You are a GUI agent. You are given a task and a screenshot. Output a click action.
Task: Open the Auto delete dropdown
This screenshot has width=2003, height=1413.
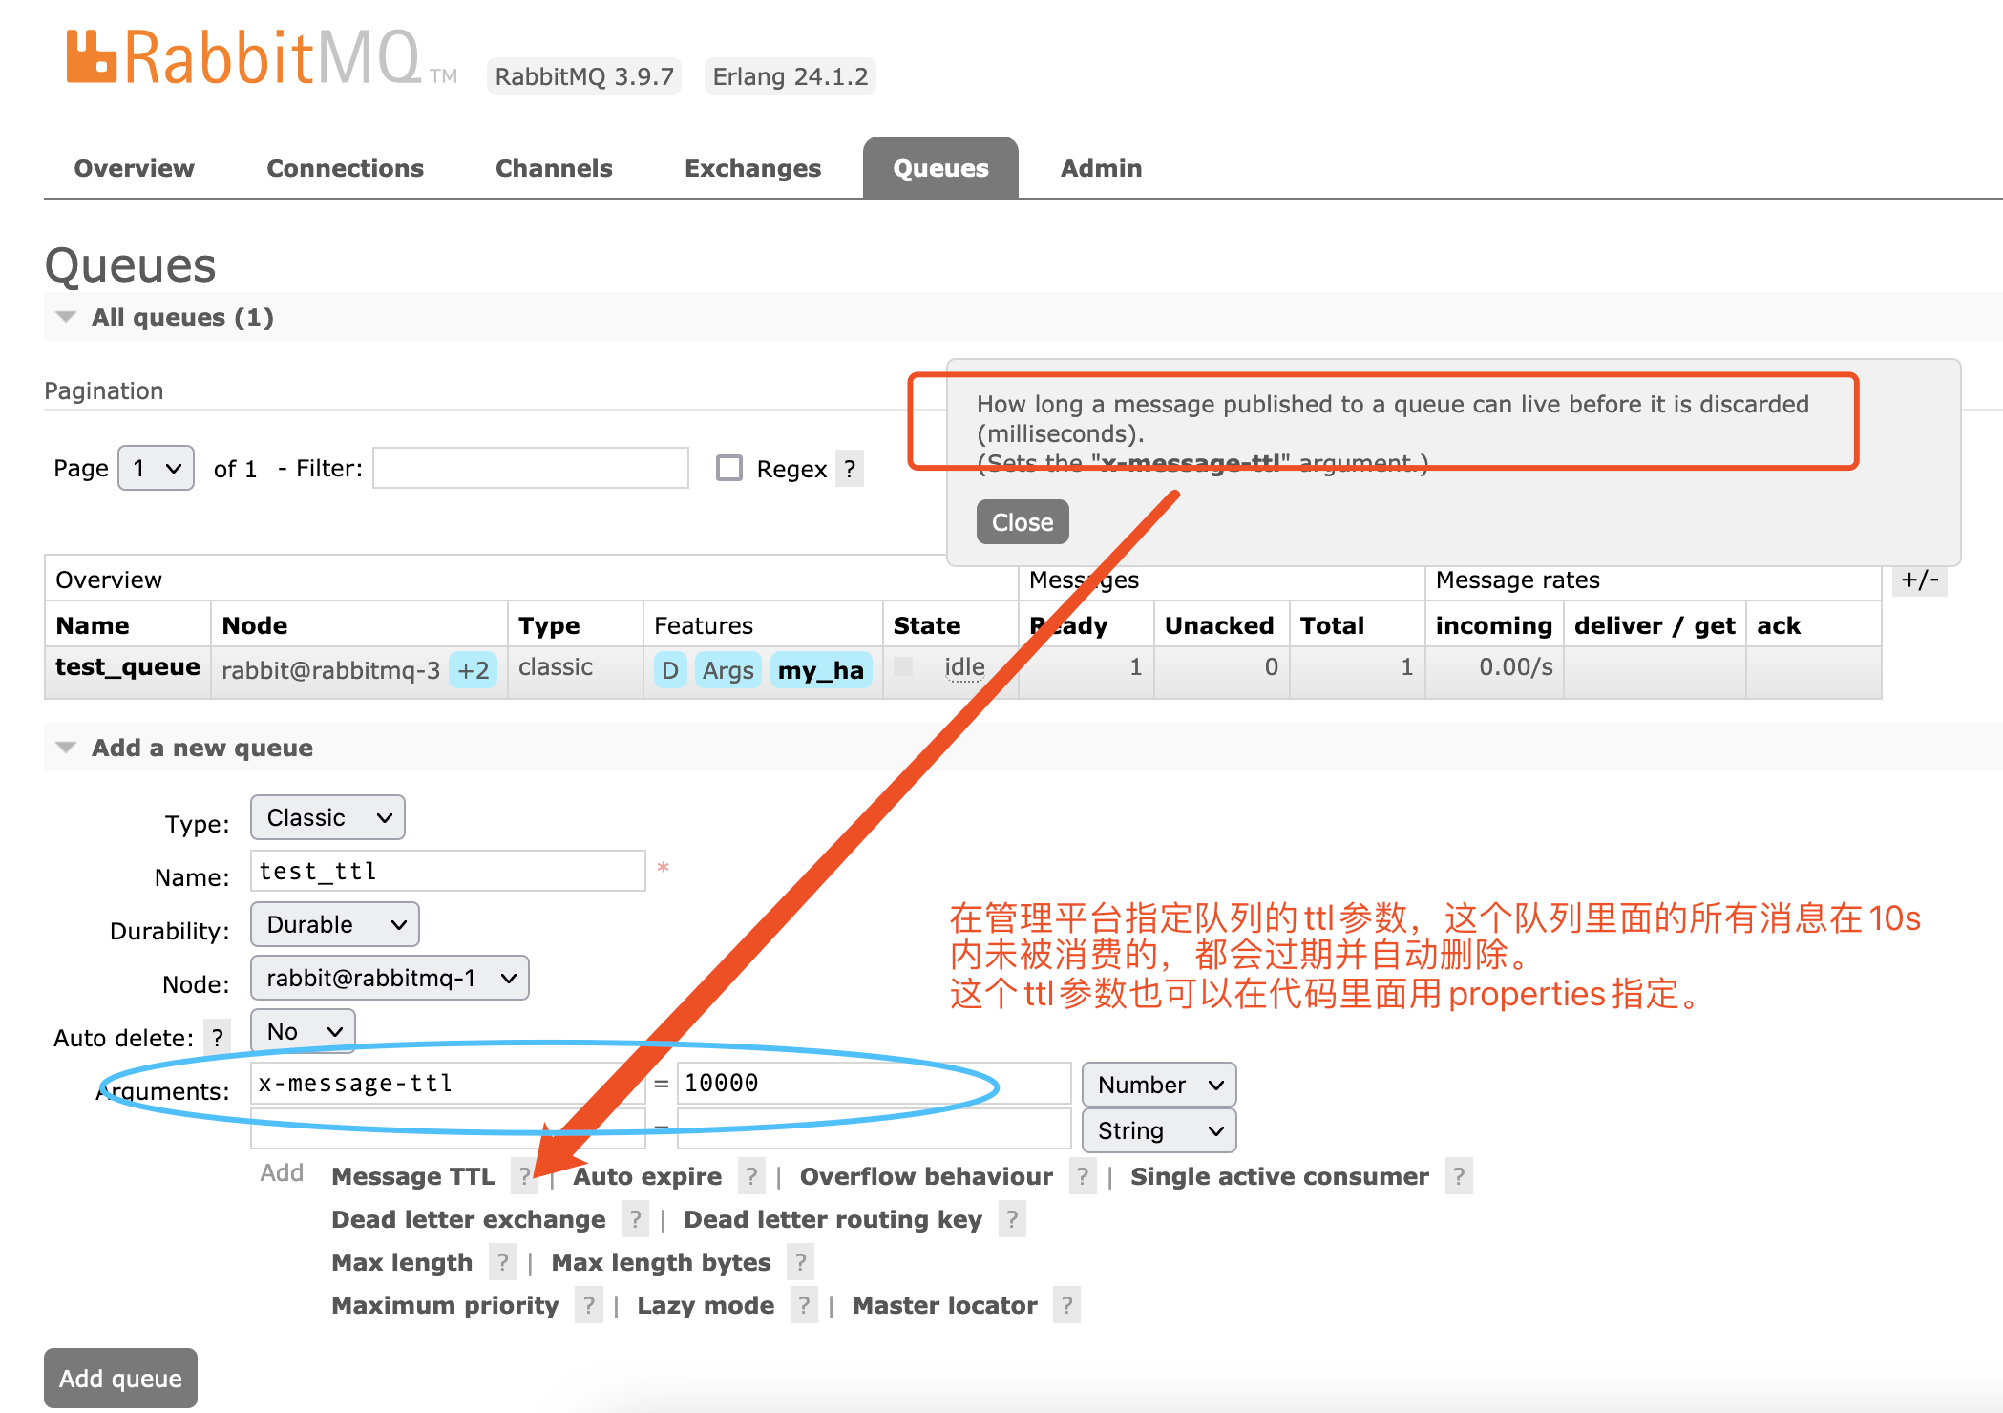click(303, 1031)
